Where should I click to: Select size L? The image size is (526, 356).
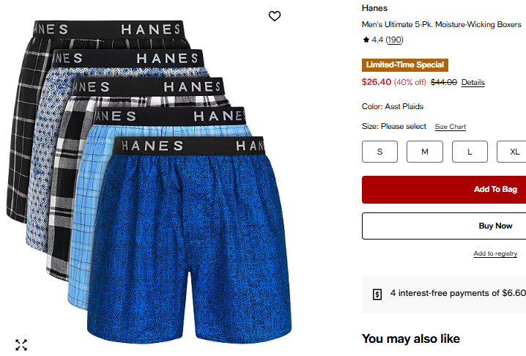(470, 152)
